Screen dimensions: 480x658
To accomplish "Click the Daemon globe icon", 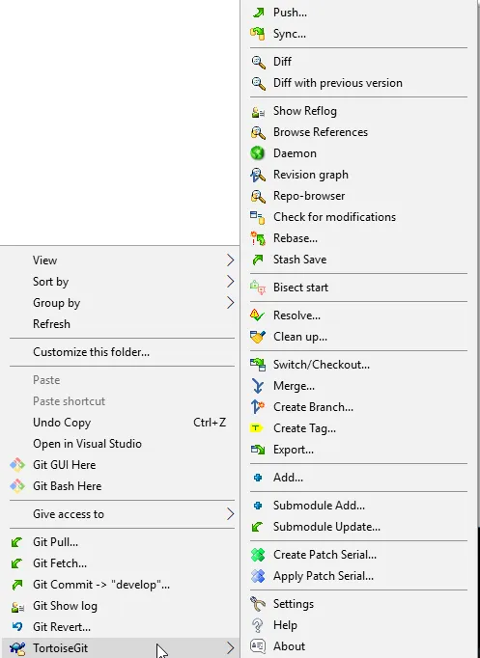I will coord(258,153).
